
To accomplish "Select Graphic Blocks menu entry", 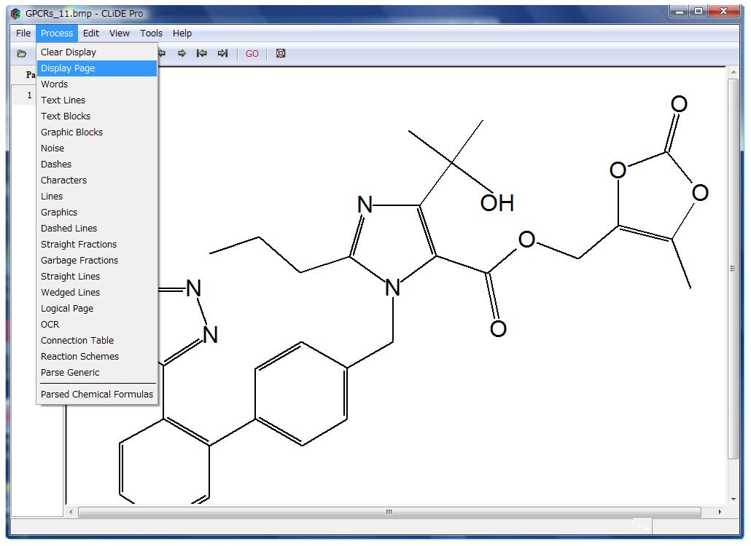I will 97,132.
